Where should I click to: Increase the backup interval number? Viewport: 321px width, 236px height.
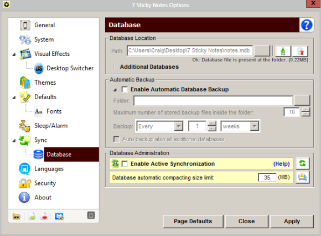(x=212, y=124)
